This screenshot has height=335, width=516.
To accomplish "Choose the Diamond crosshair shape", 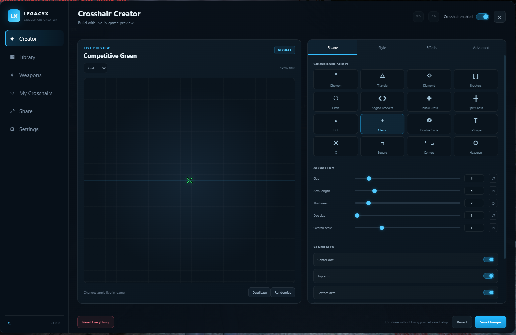I will 429,79.
